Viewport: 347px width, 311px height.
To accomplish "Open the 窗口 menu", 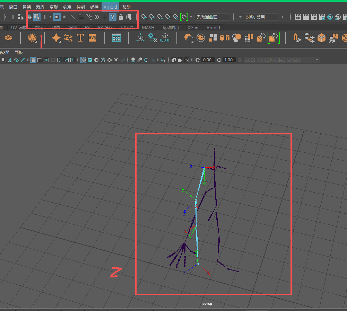I will point(13,7).
